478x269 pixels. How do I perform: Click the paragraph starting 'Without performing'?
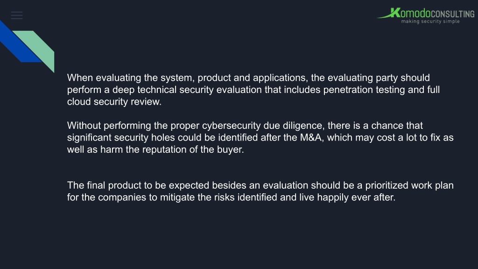pos(260,138)
